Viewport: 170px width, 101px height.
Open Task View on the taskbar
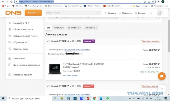(x=55, y=98)
